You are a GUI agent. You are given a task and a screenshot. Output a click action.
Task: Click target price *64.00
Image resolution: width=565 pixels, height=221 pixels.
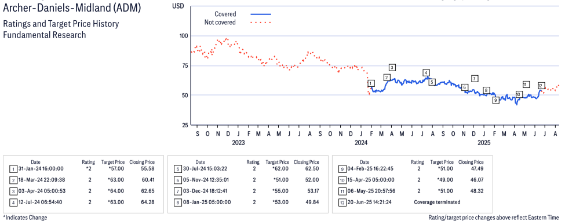116,191
